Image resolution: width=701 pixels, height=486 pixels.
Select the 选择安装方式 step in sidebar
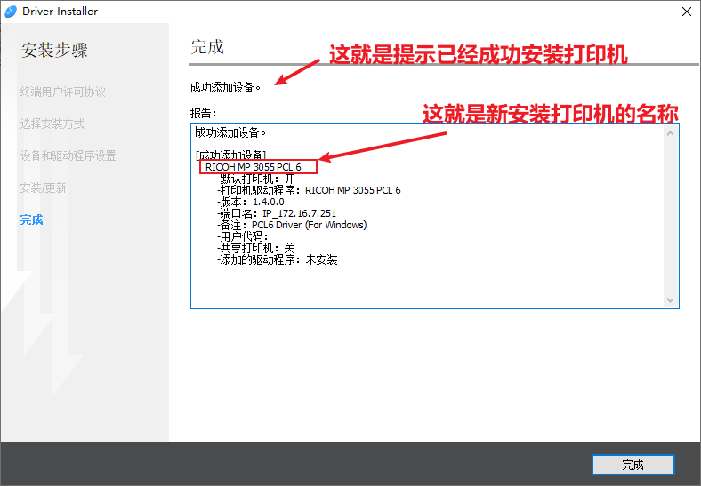pos(52,123)
